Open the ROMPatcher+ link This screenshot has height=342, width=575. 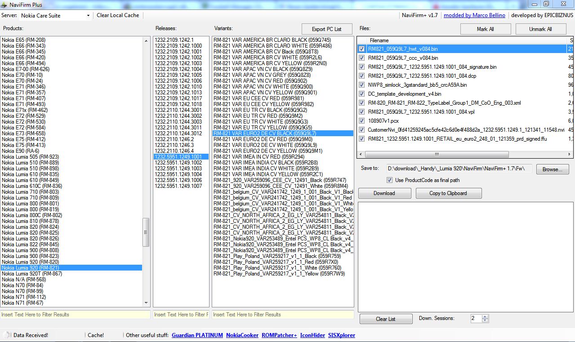click(x=280, y=335)
